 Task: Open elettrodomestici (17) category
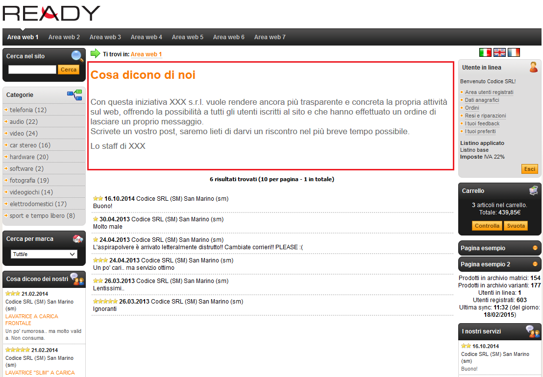(x=38, y=204)
